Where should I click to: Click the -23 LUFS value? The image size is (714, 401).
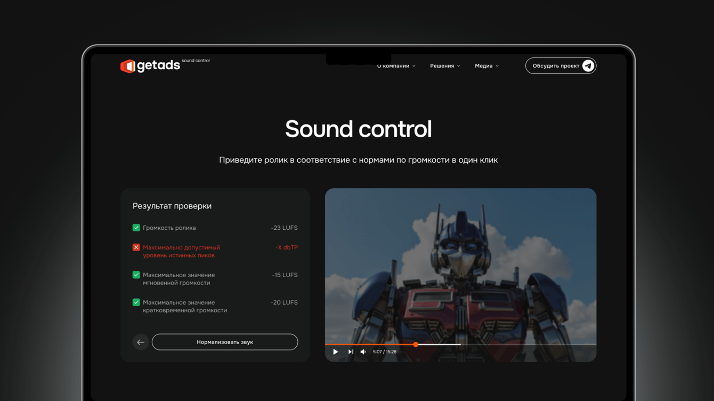tap(284, 228)
